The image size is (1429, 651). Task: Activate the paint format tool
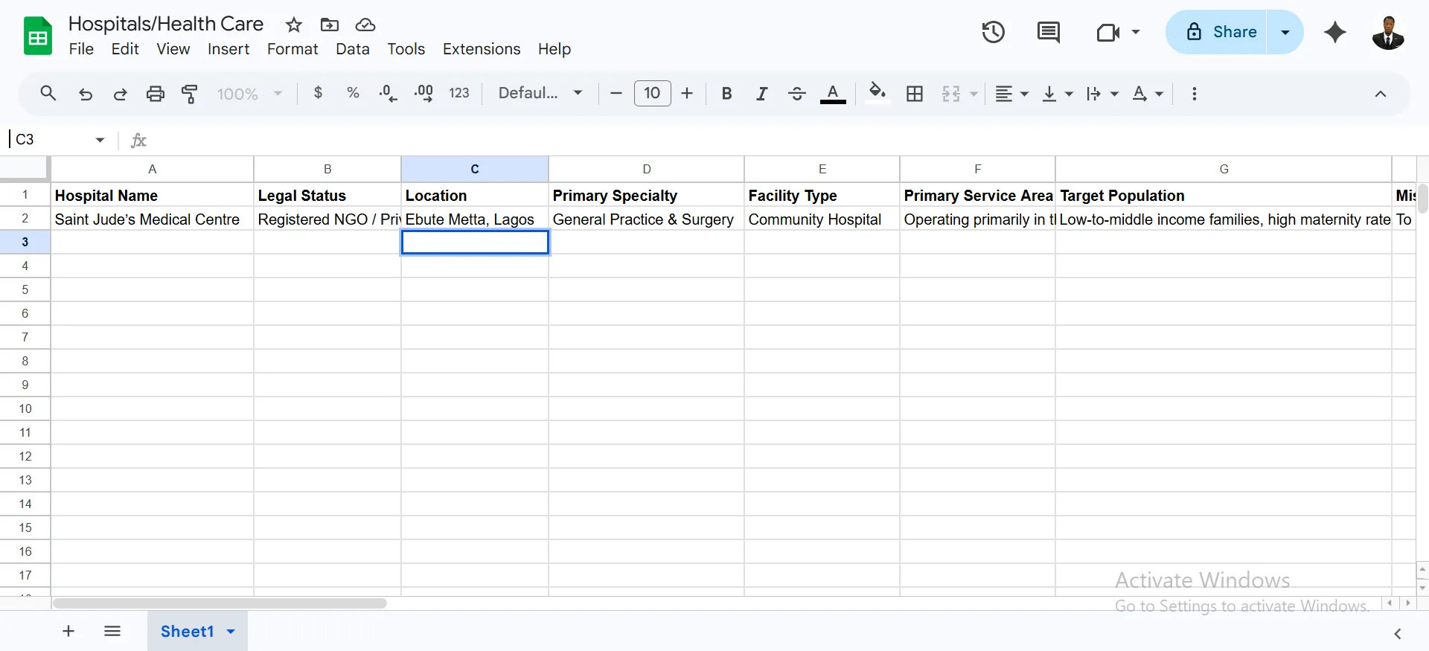pyautogui.click(x=190, y=94)
